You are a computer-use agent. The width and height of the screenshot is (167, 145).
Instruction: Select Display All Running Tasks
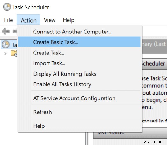coord(79,74)
